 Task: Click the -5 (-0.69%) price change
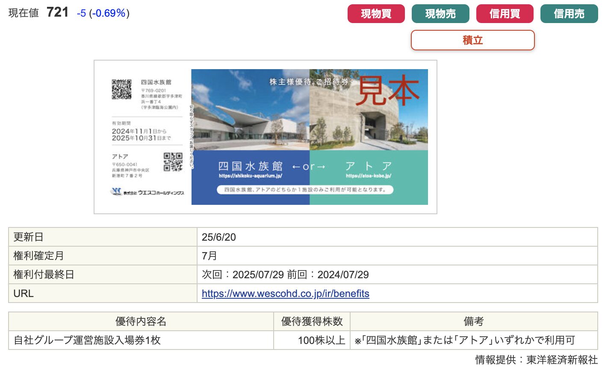click(103, 13)
